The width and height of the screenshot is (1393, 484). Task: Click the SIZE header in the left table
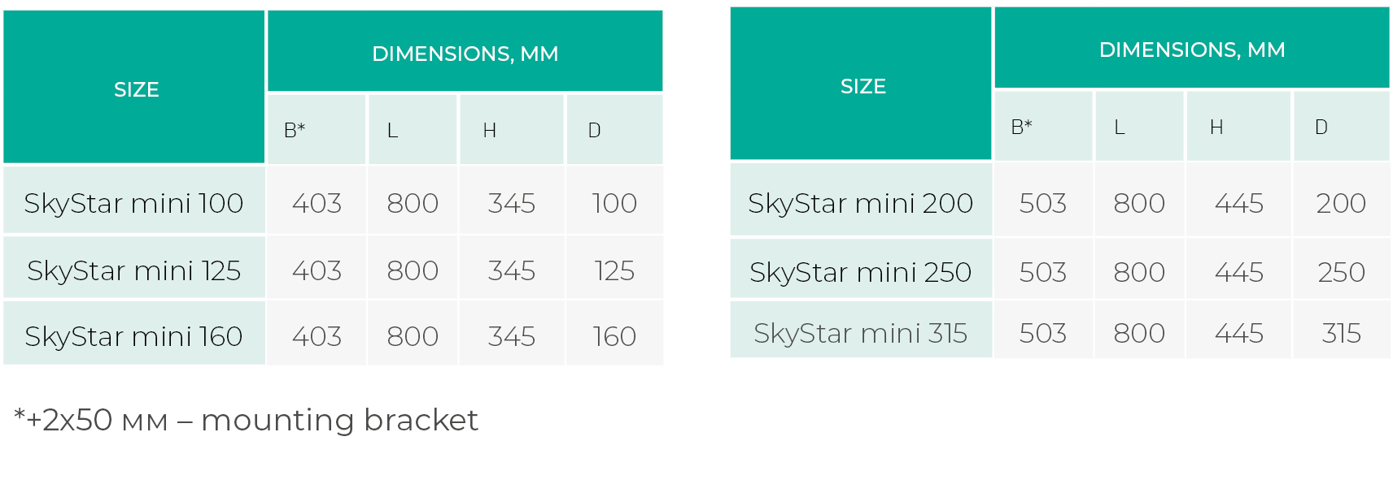[x=136, y=89]
